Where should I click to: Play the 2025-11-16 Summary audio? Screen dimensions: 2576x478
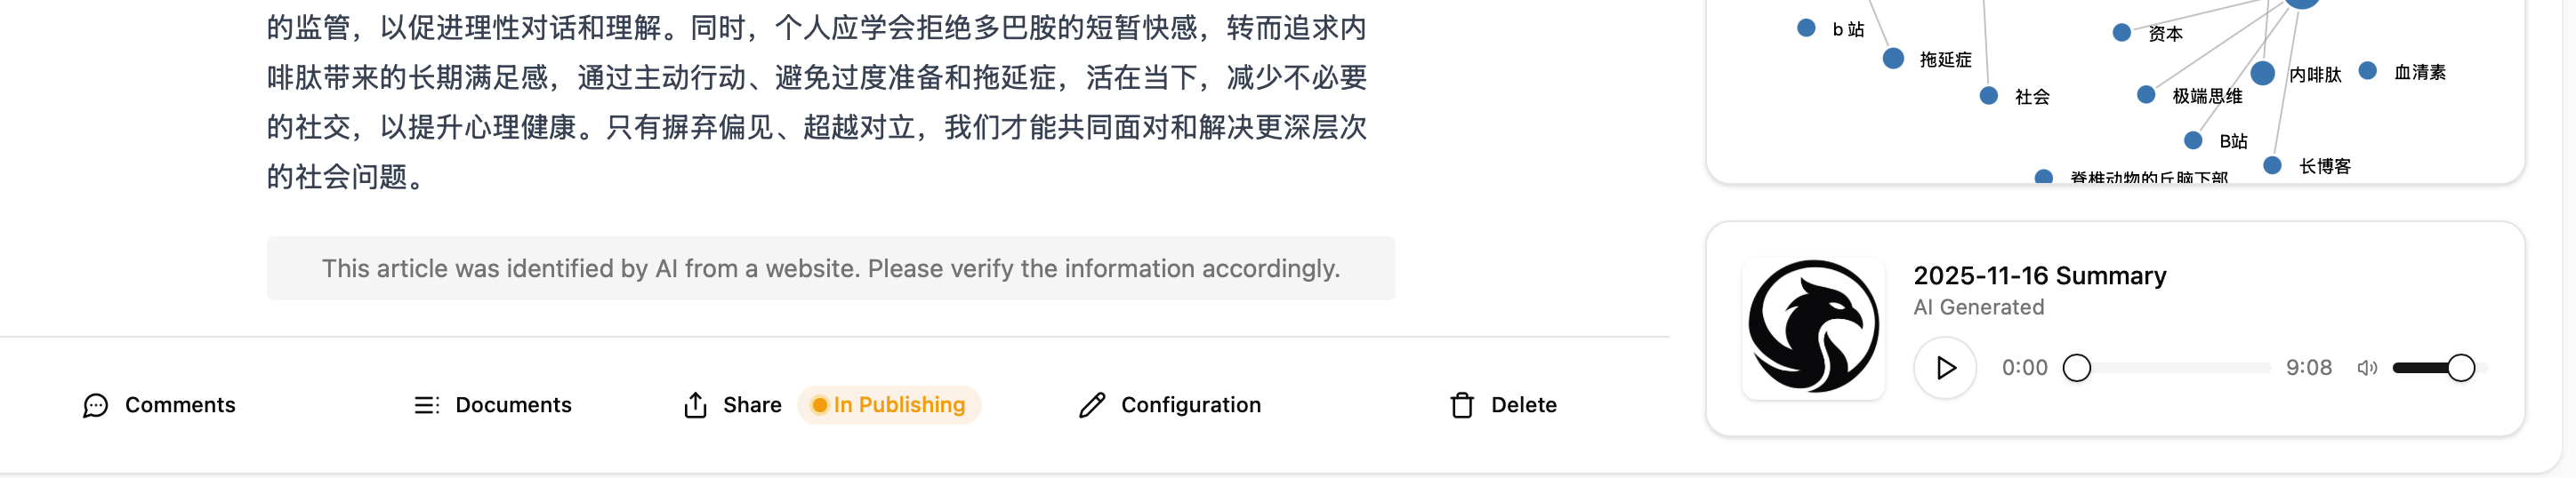coord(1944,368)
